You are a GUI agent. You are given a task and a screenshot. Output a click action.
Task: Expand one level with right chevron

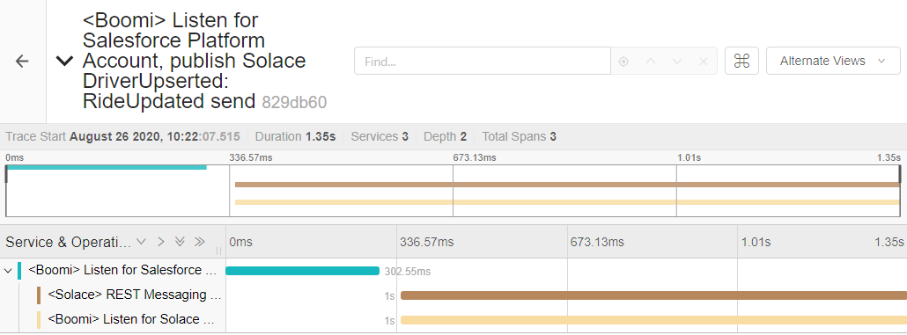coord(161,242)
